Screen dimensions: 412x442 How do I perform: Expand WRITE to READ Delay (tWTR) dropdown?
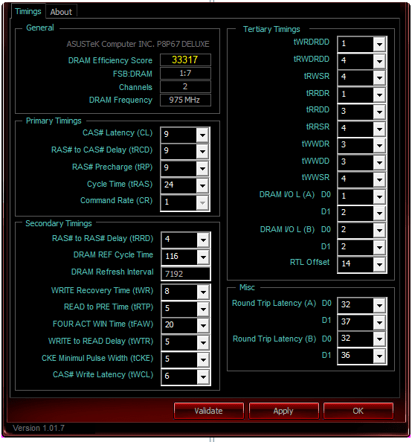[203, 342]
